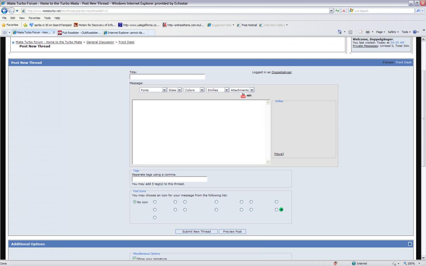Open the View menu
426x266 pixels.
coord(22,18)
